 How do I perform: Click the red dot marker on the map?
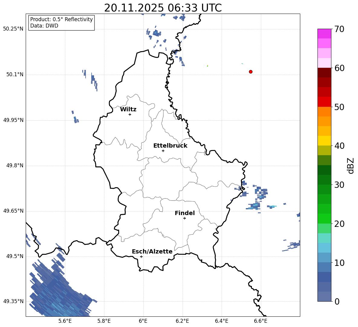click(251, 72)
